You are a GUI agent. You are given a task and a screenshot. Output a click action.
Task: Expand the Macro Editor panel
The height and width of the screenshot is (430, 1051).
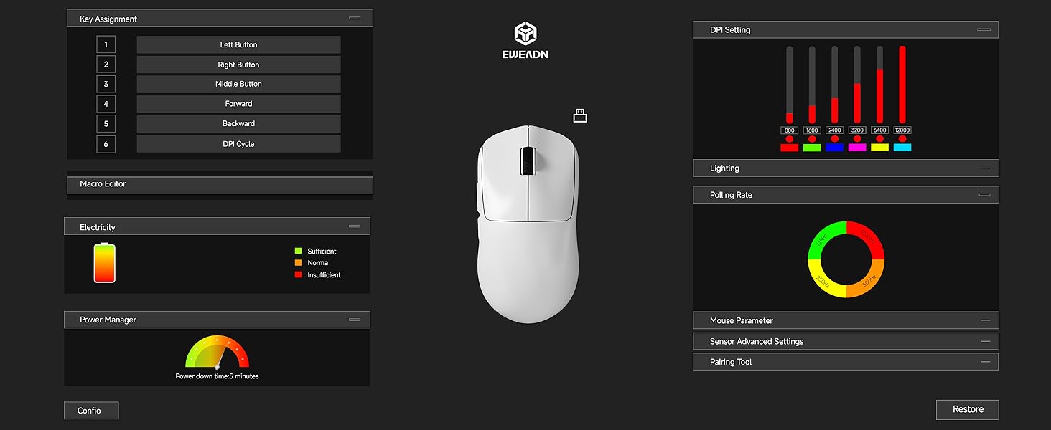point(220,184)
